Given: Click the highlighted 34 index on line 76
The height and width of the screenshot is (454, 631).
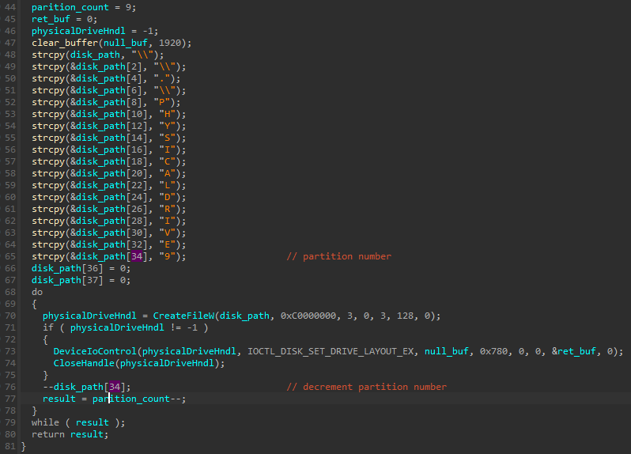Looking at the screenshot, I should pyautogui.click(x=115, y=387).
